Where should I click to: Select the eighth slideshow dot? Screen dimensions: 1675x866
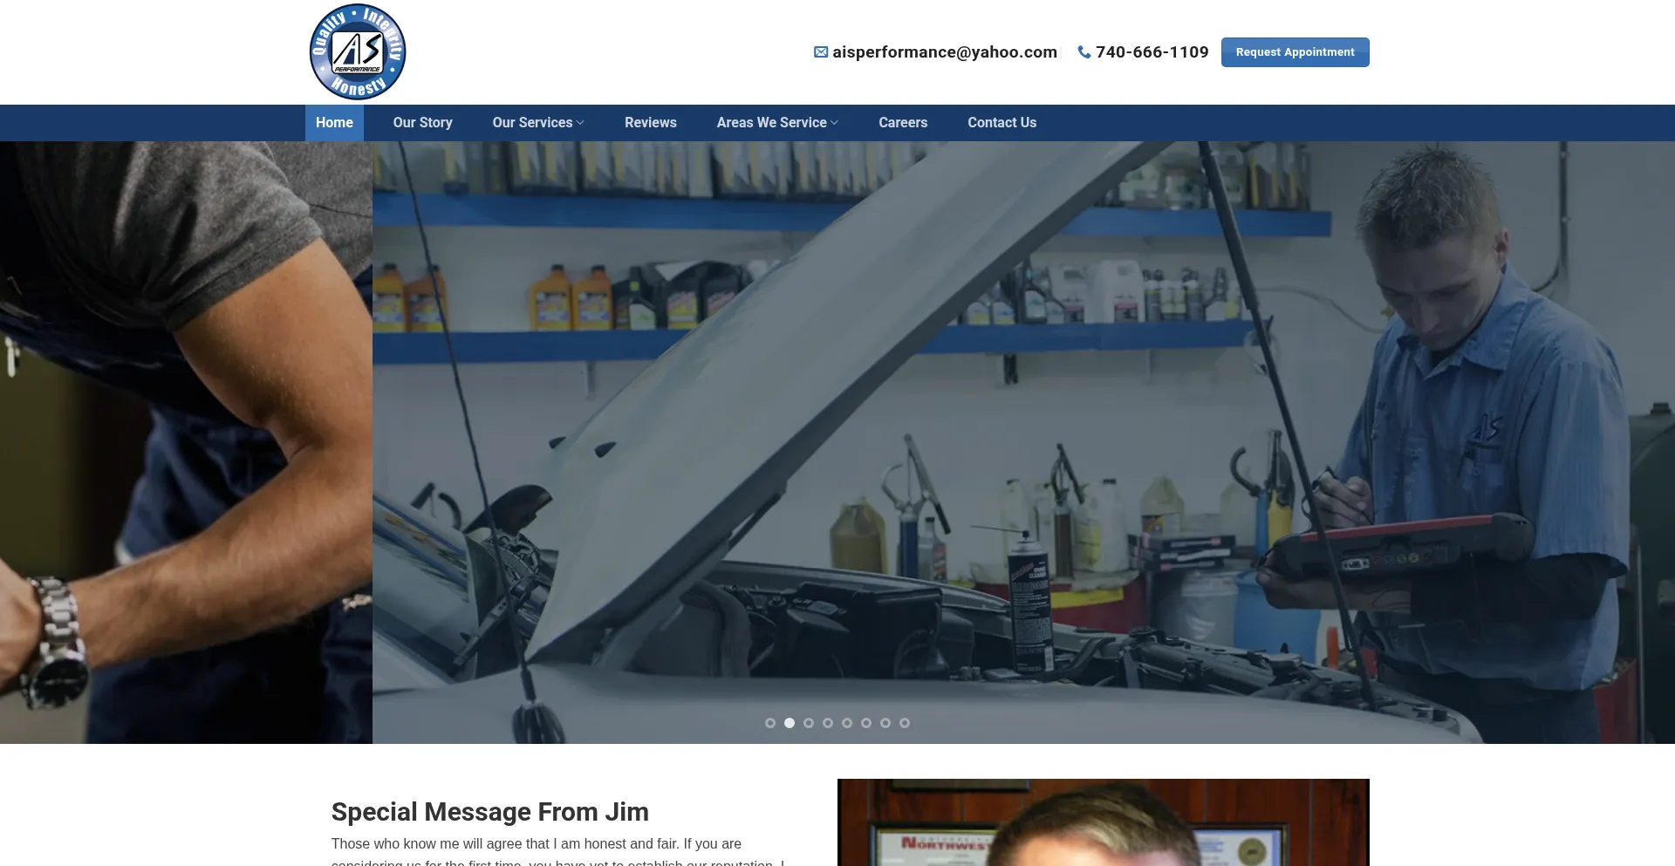click(x=905, y=723)
